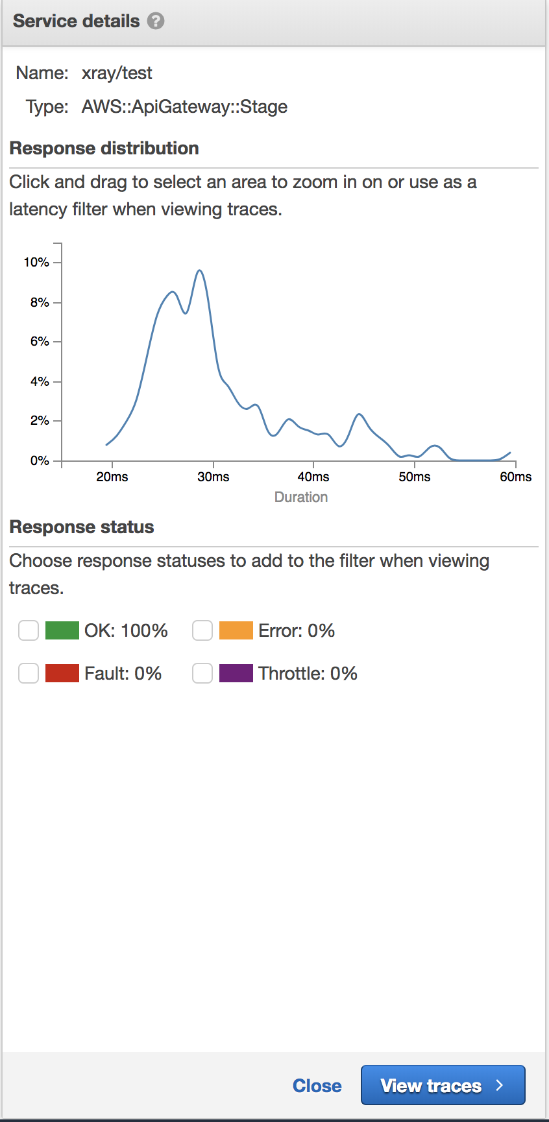Click the purple Throttle color swatch
The width and height of the screenshot is (549, 1122).
[x=236, y=673]
